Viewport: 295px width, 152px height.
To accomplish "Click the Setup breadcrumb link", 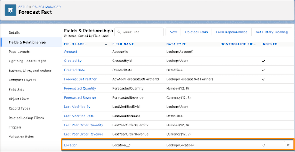I will pyautogui.click(x=23, y=7).
